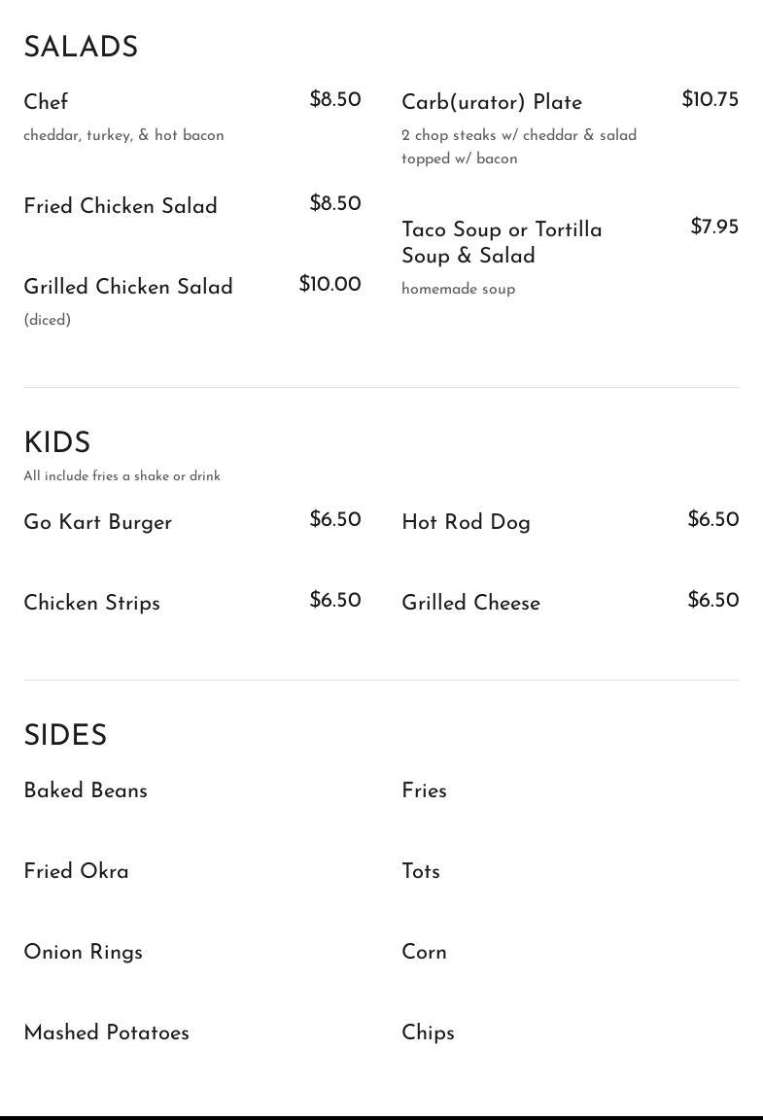Choose the Hot Rod Dog kids item
This screenshot has height=1120, width=763.
click(x=466, y=522)
